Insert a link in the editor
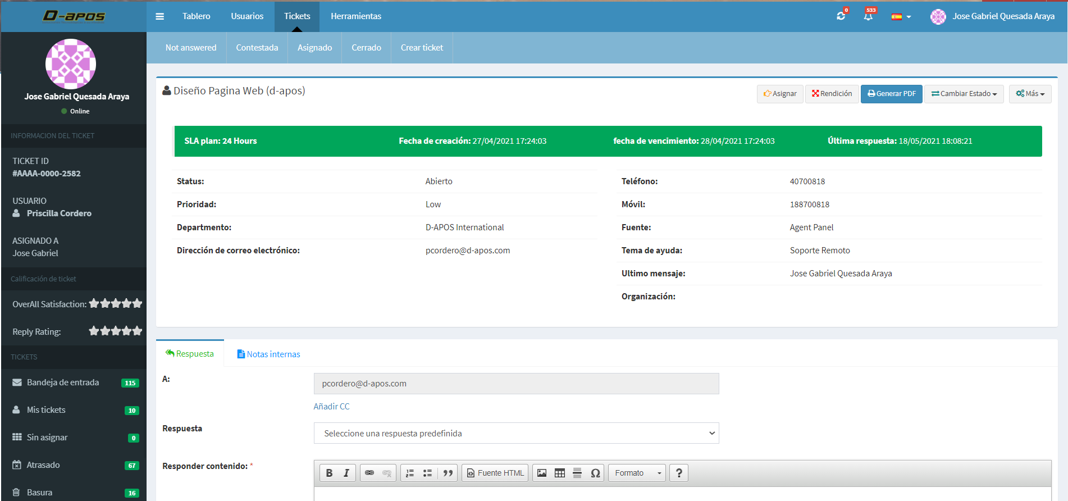Viewport: 1068px width, 501px height. click(x=369, y=473)
